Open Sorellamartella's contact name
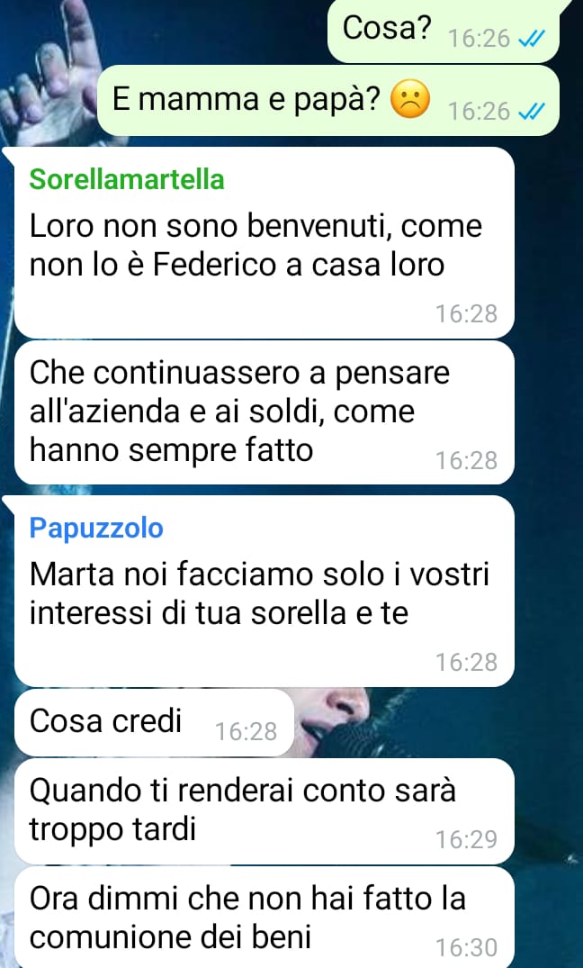The image size is (583, 968). pos(127,180)
